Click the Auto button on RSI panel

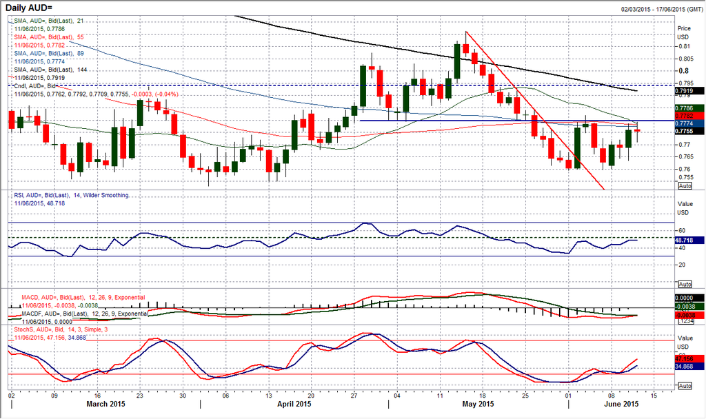point(685,284)
